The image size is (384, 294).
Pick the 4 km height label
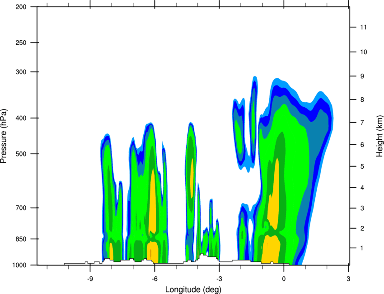click(362, 188)
